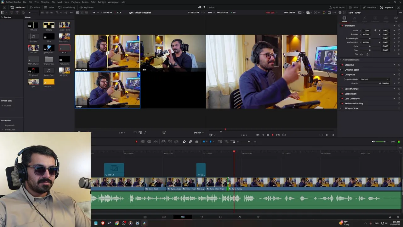Toggle the linked selection chain icon
Screen dimensions: 403x227
(x=190, y=142)
